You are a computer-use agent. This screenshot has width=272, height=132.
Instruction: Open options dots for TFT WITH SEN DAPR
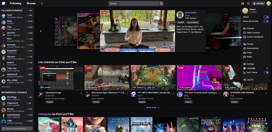coord(174,93)
